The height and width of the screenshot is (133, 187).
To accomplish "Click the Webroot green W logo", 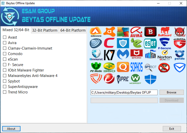I will pos(135,79).
